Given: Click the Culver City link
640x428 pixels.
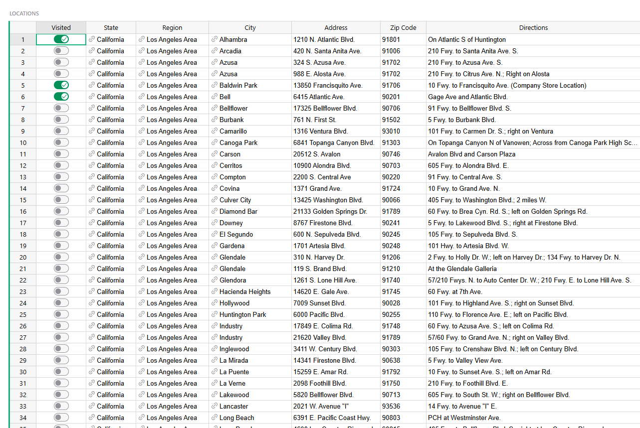Looking at the screenshot, I should [x=235, y=200].
